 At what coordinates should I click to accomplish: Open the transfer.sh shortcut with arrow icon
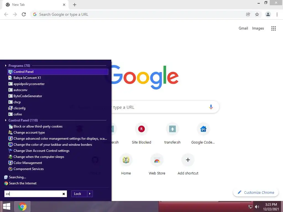point(172,133)
